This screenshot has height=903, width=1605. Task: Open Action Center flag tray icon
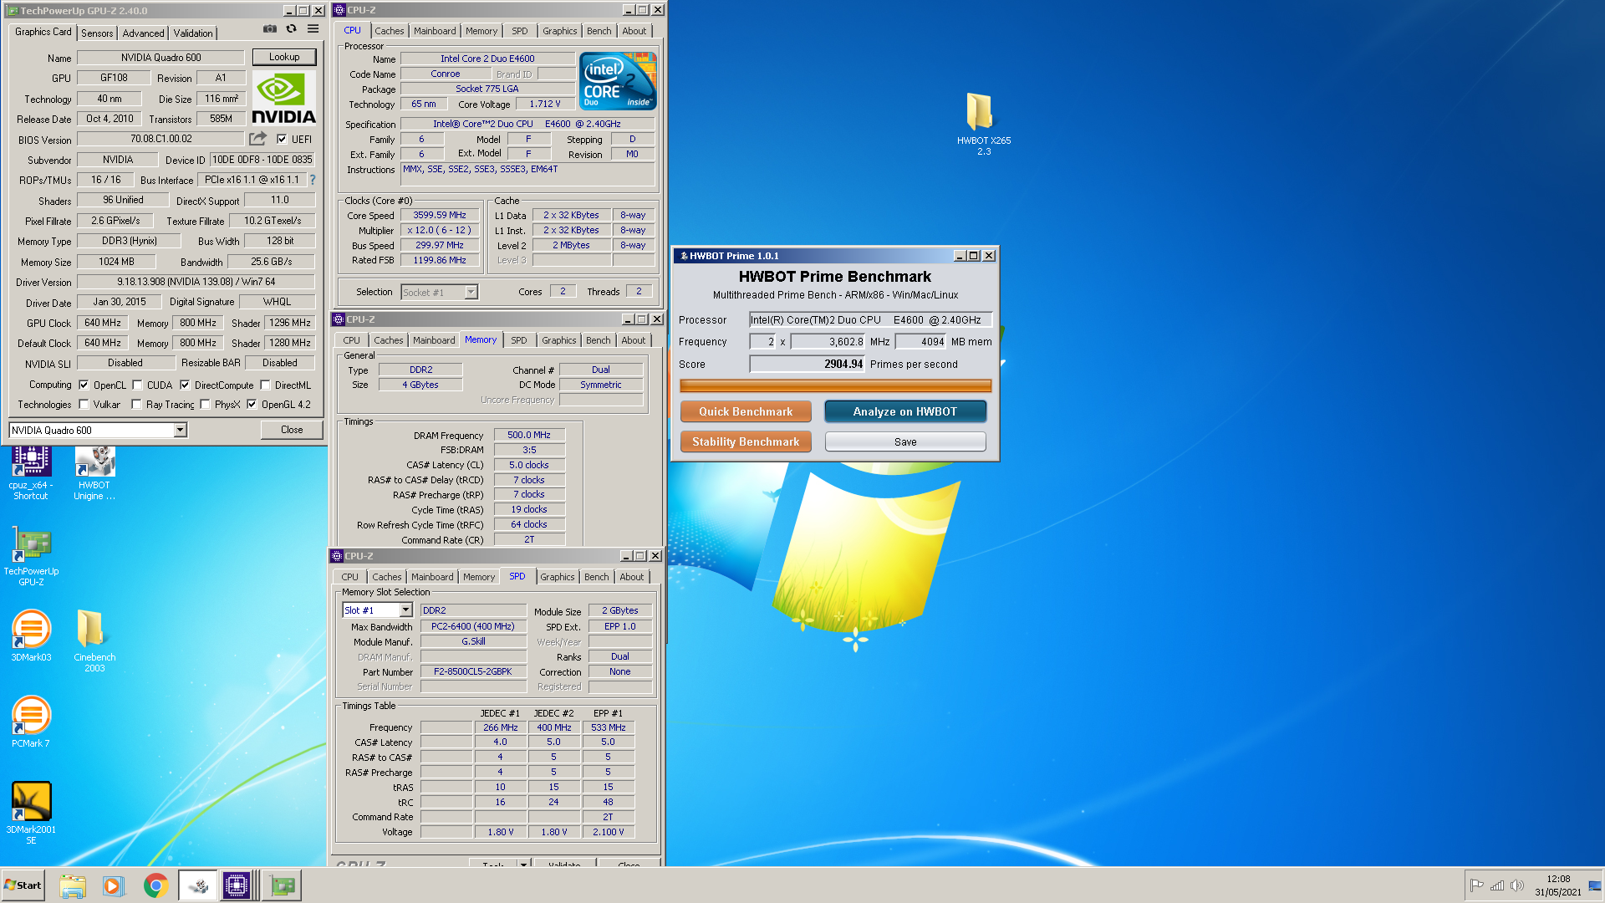pyautogui.click(x=1476, y=885)
